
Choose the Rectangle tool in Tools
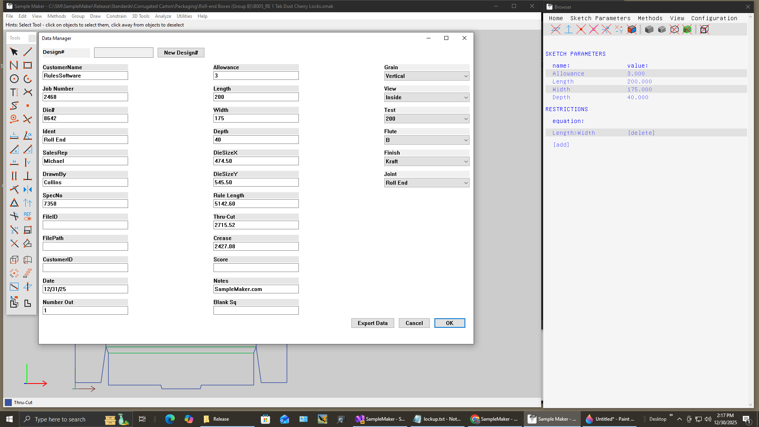[28, 65]
